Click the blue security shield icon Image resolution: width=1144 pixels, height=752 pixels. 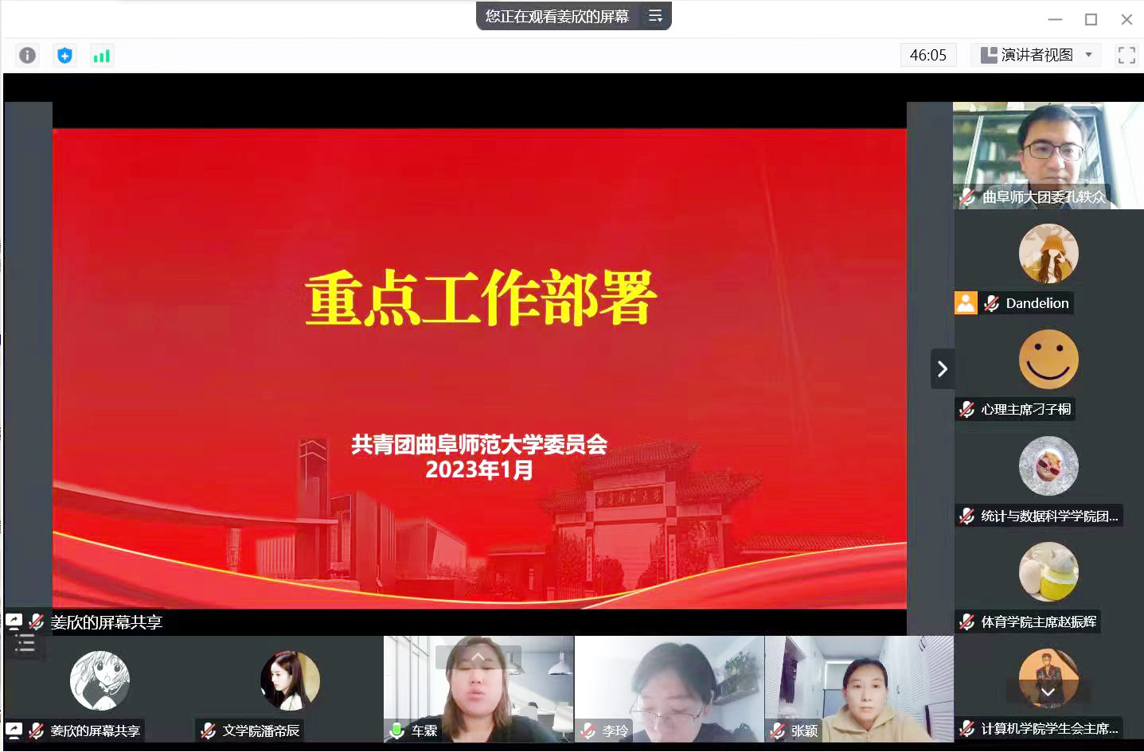(64, 55)
